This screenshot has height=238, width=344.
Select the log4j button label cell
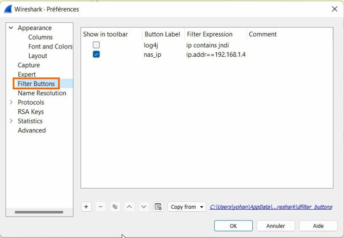(151, 46)
